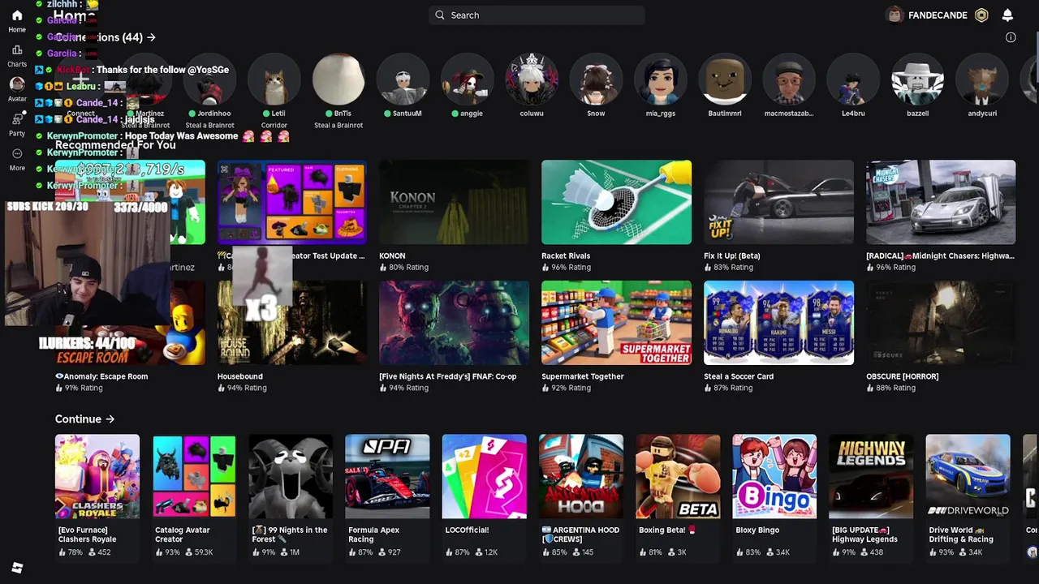Focus the Search input field
1039x584 pixels.
coord(537,15)
